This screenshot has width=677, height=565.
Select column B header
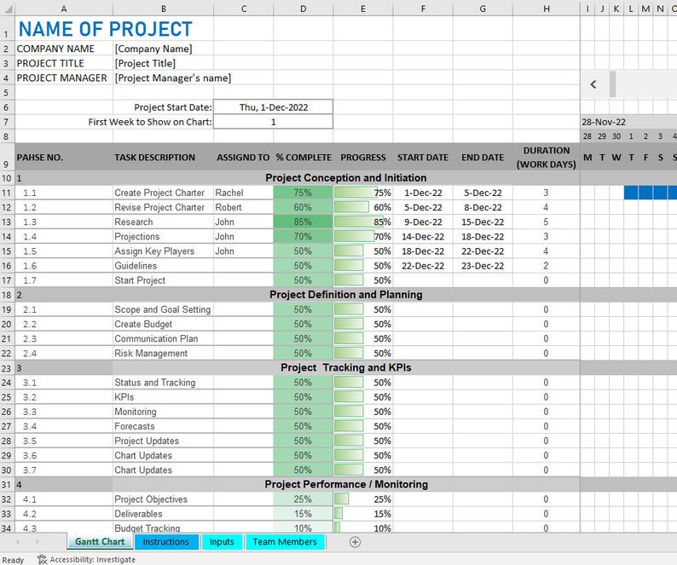[x=163, y=9]
